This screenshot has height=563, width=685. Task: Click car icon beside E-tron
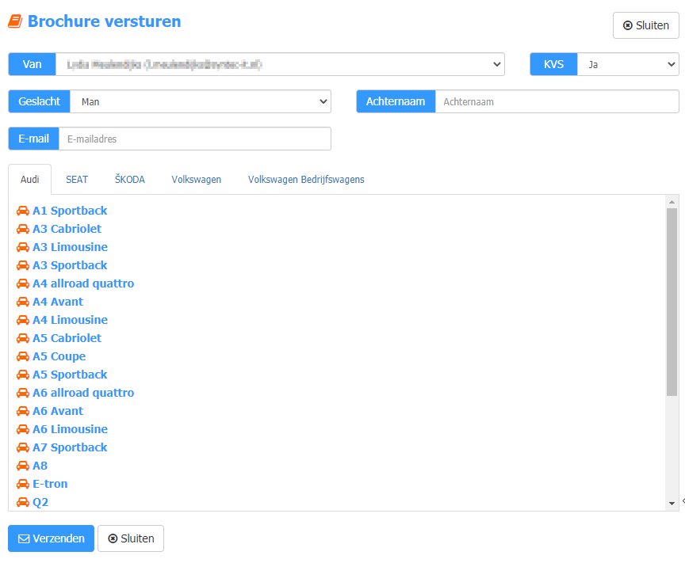23,484
